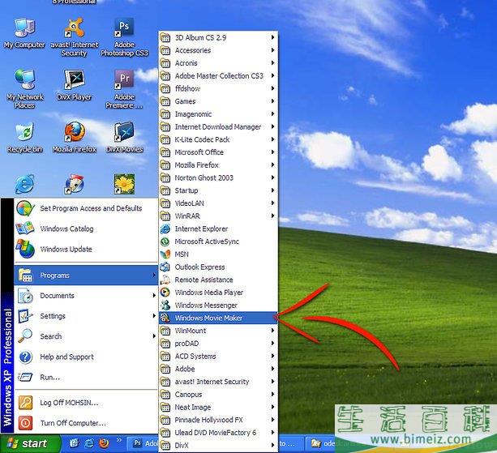
Task: Open My Network Places icon
Action: point(24,89)
